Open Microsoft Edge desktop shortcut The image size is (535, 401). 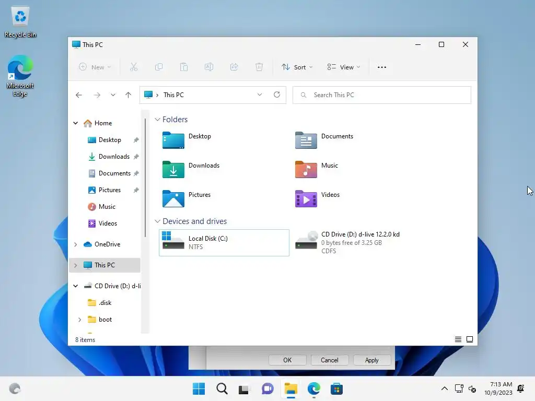click(20, 76)
